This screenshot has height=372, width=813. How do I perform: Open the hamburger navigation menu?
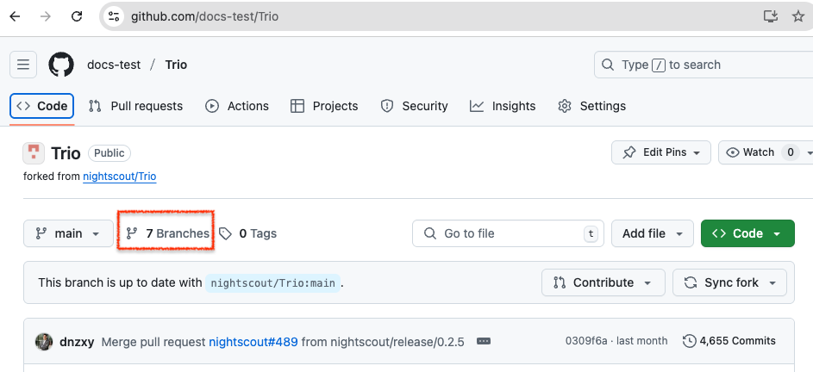tap(23, 65)
